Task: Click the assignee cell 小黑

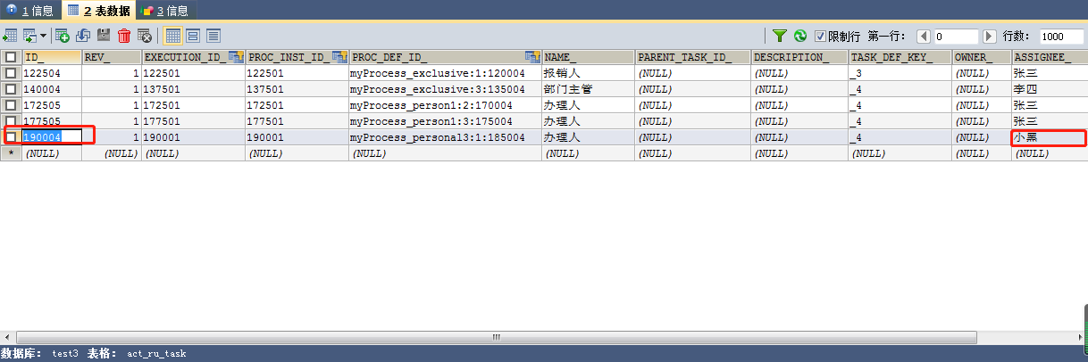Action: (x=1049, y=137)
